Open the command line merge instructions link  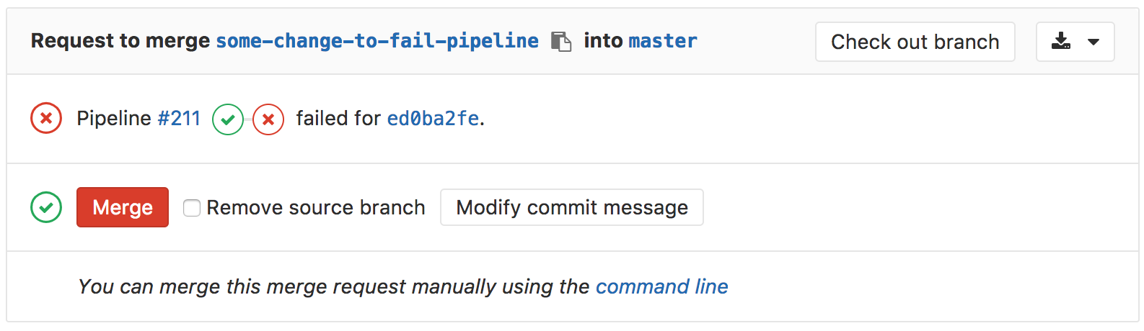click(x=661, y=286)
